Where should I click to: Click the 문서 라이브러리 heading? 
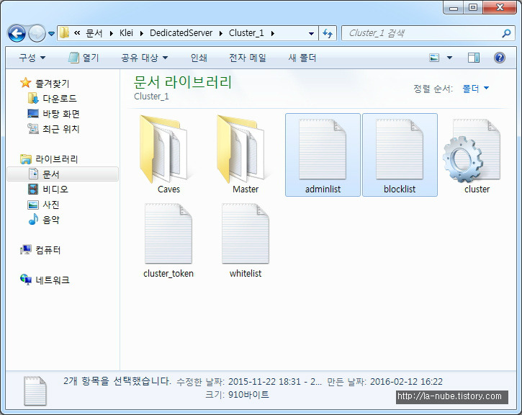pyautogui.click(x=182, y=82)
